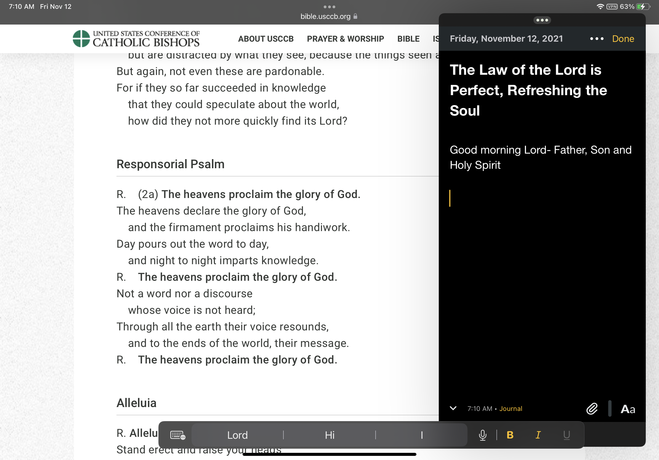Select the 'Hi' keyboard suggestion
659x460 pixels.
(329, 435)
